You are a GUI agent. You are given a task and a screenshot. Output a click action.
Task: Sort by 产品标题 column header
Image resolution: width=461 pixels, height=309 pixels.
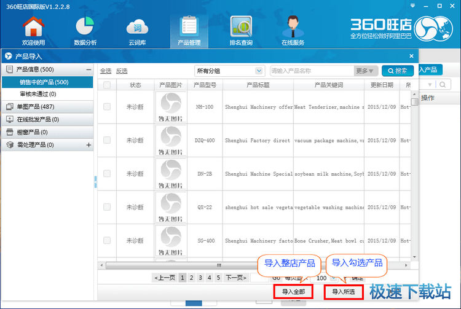coord(258,85)
